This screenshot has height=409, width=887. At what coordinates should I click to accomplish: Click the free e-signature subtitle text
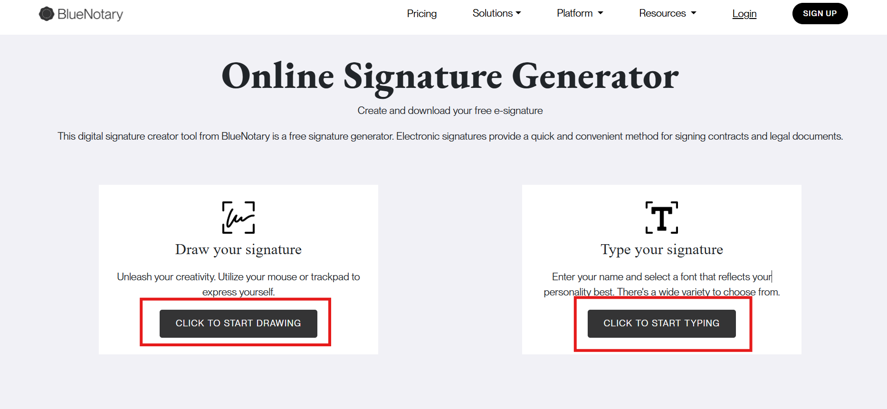pos(450,111)
